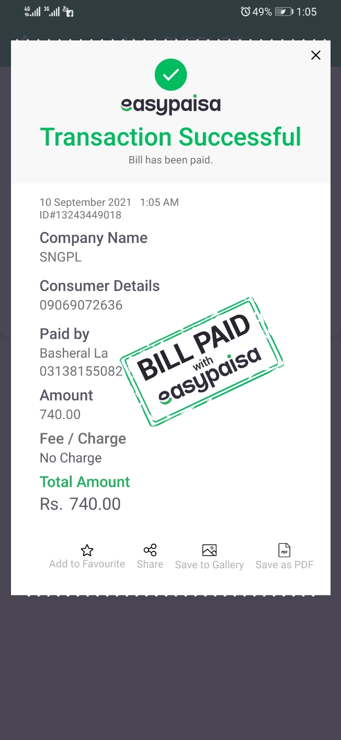Tap the Rs. 740.00 total amount
This screenshot has width=341, height=740.
pos(81,504)
